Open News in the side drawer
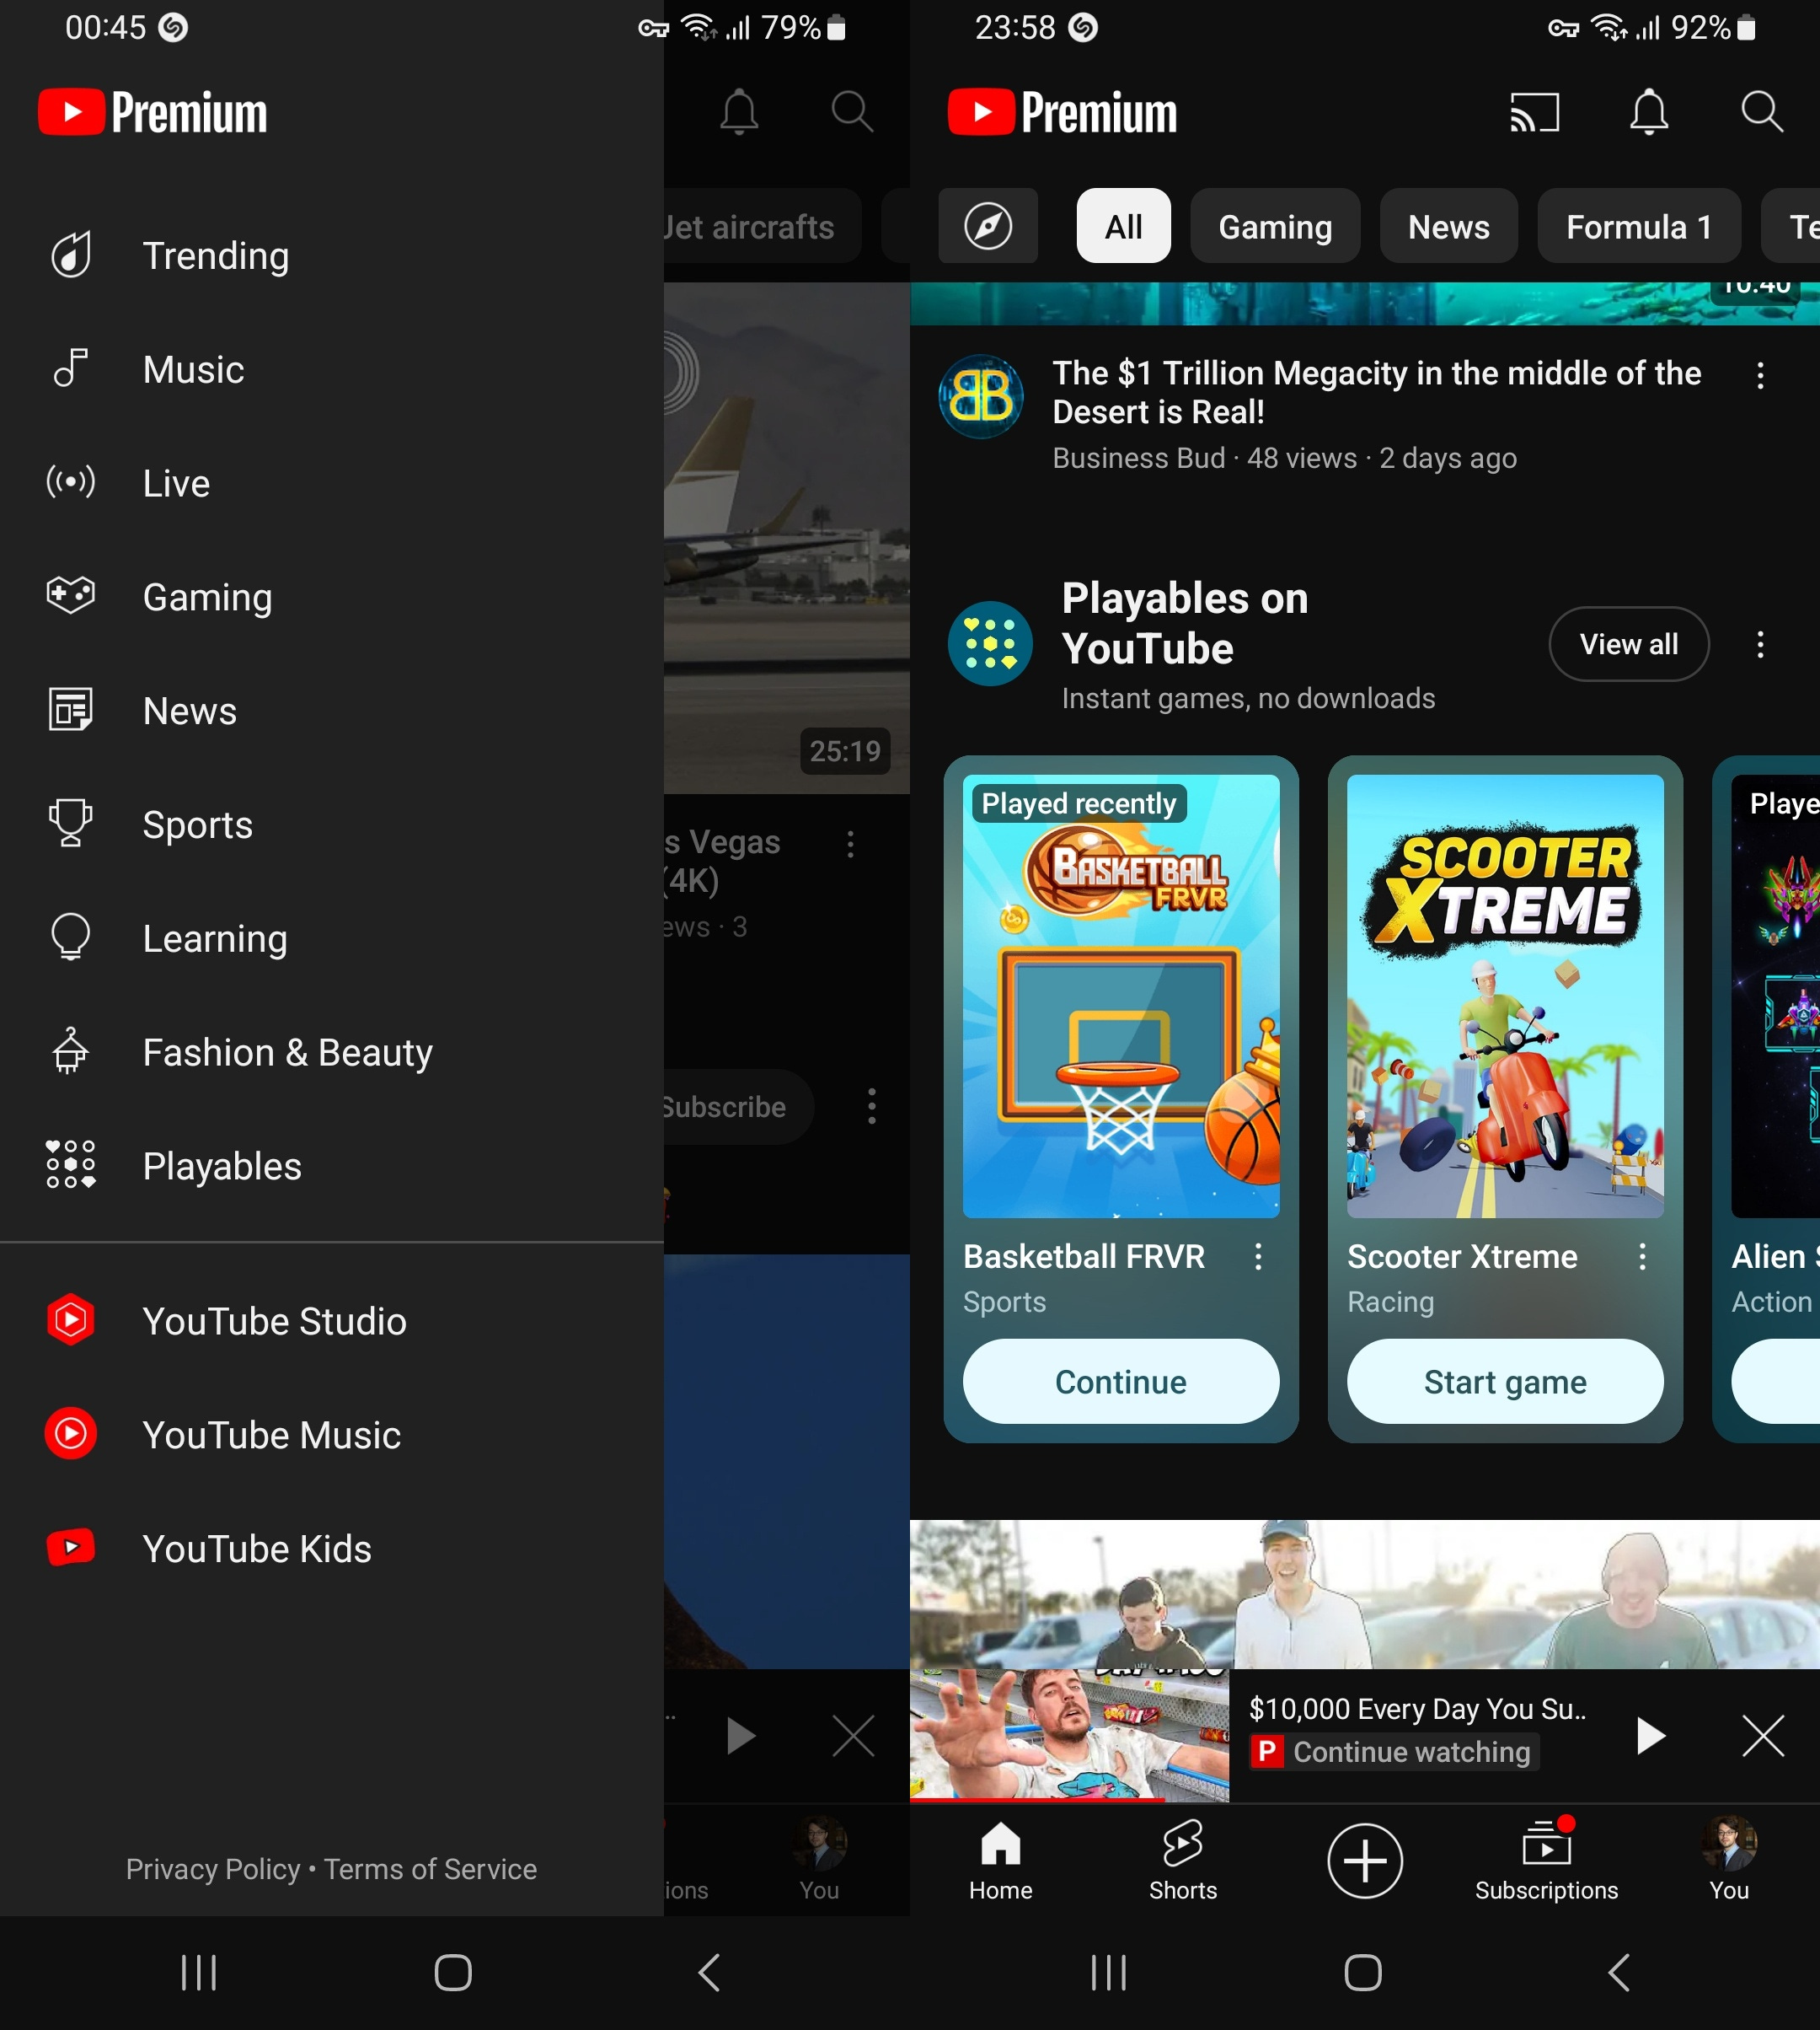Screen dimensions: 1820x2030 (x=332, y=712)
